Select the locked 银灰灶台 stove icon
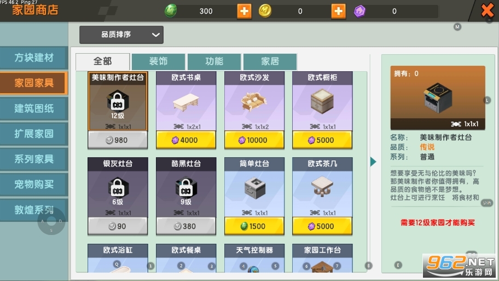 tap(118, 187)
